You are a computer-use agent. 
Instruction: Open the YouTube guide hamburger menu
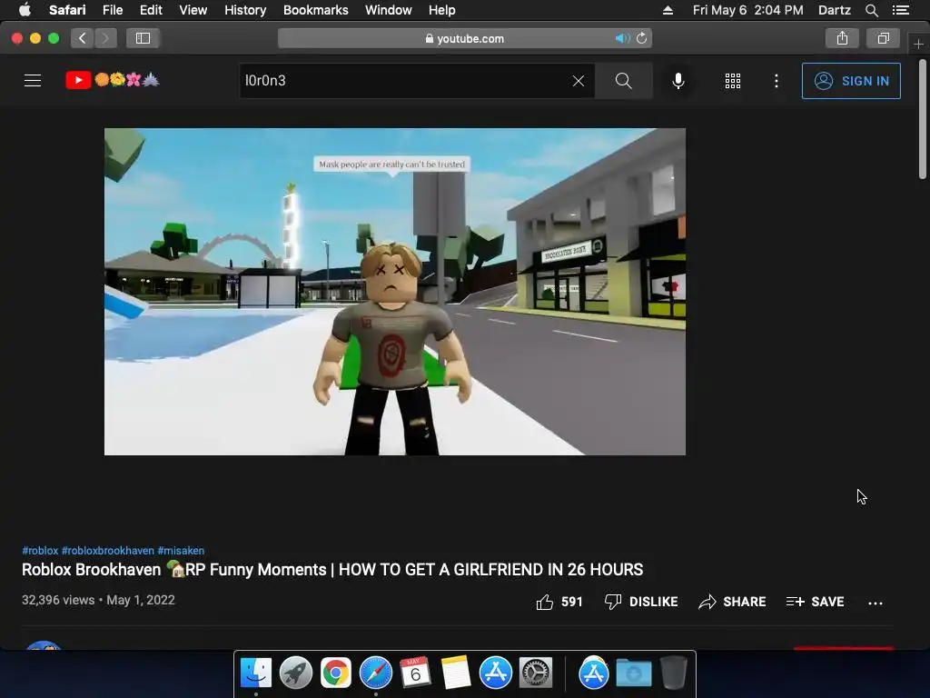pos(33,81)
